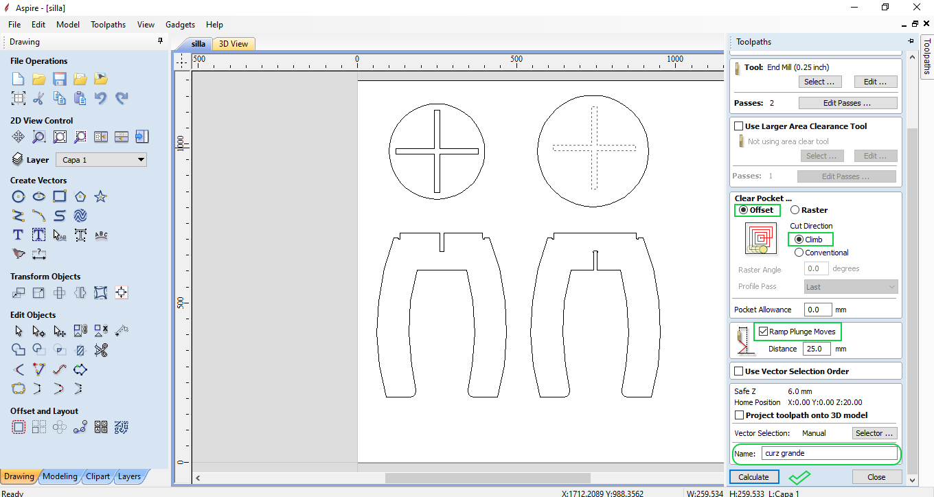Open the vector Selector button

(874, 433)
